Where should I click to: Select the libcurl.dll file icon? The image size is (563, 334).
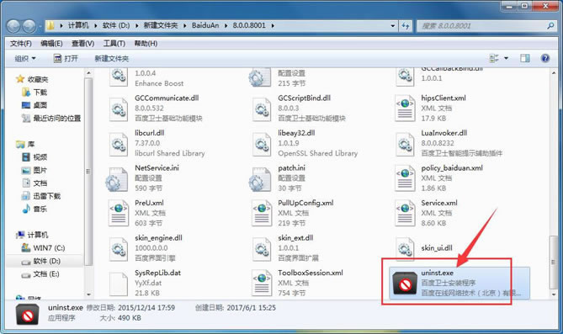click(x=119, y=143)
